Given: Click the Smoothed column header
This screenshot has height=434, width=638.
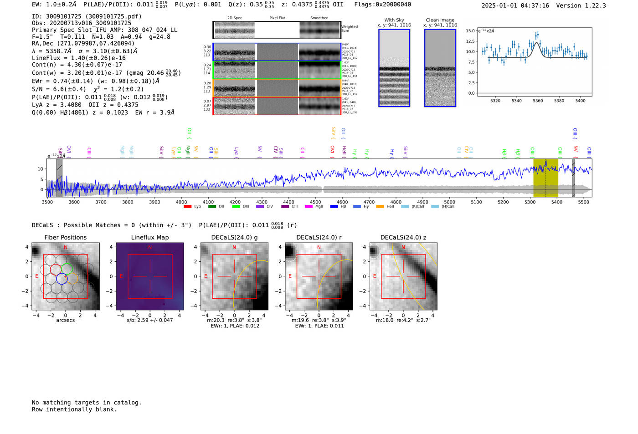Looking at the screenshot, I should (319, 18).
